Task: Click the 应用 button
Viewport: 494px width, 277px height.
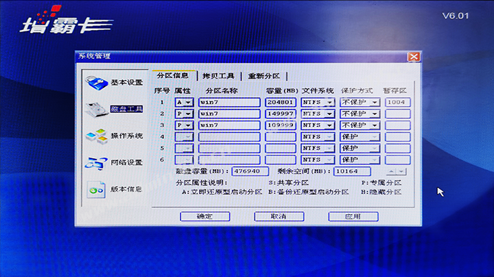Action: [353, 216]
